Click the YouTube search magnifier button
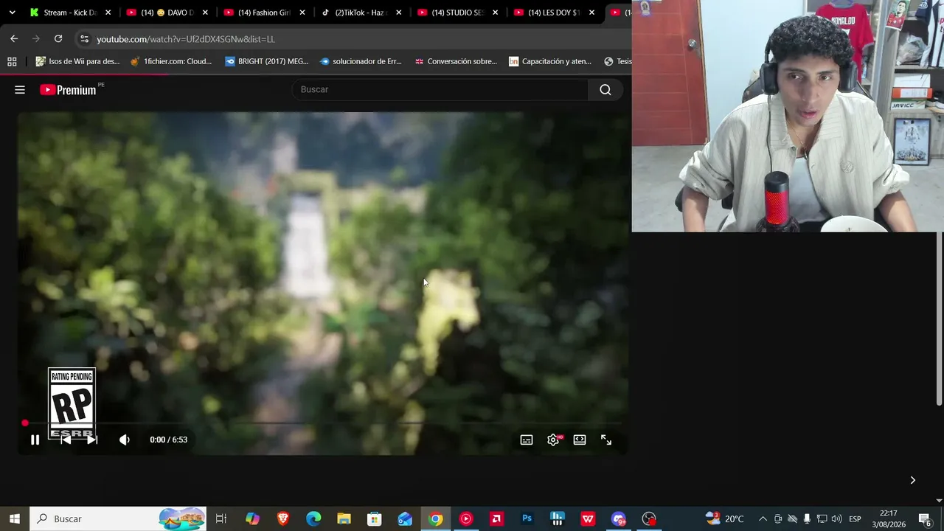This screenshot has width=944, height=531. [x=605, y=89]
